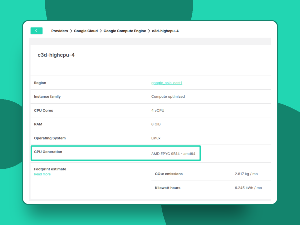This screenshot has width=300, height=225.
Task: Click the Operating System label
Action: pos(50,138)
